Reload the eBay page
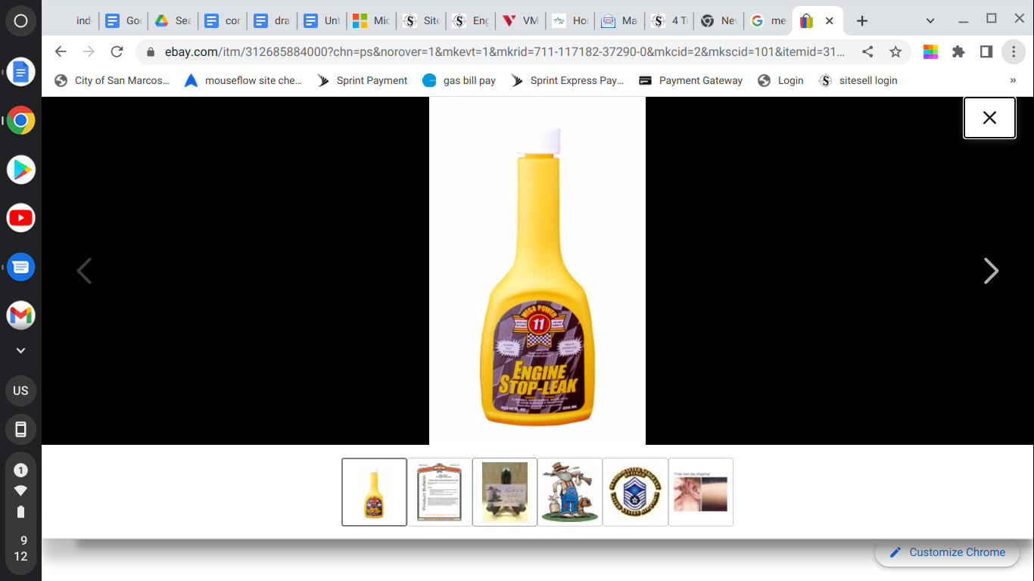Viewport: 1034px width, 581px height. (x=117, y=51)
